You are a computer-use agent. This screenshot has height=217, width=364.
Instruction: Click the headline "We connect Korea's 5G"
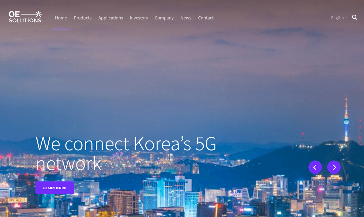click(x=126, y=144)
